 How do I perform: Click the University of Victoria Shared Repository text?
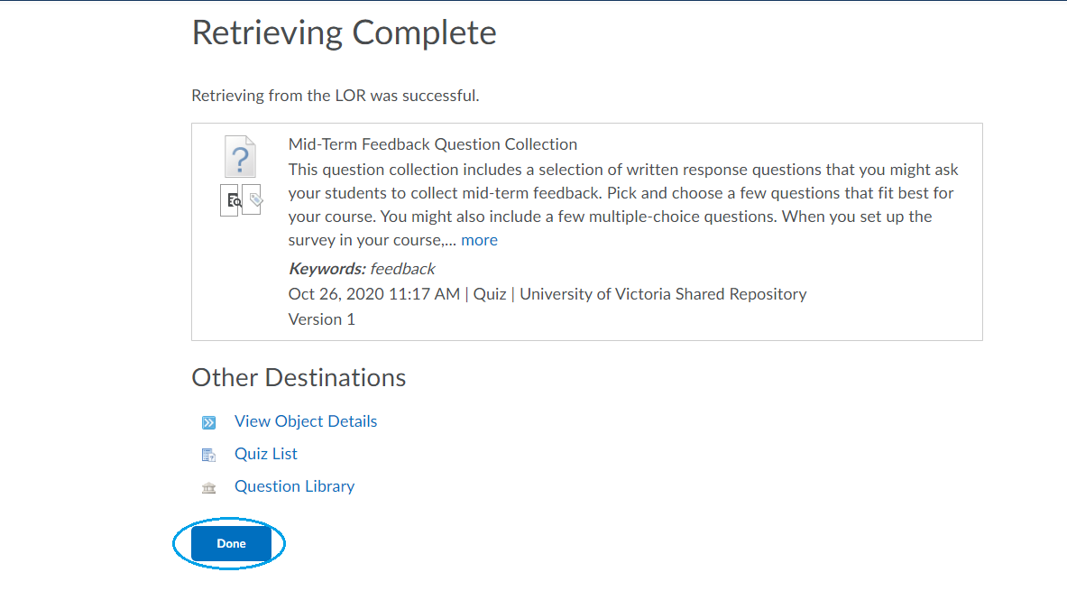click(x=663, y=294)
